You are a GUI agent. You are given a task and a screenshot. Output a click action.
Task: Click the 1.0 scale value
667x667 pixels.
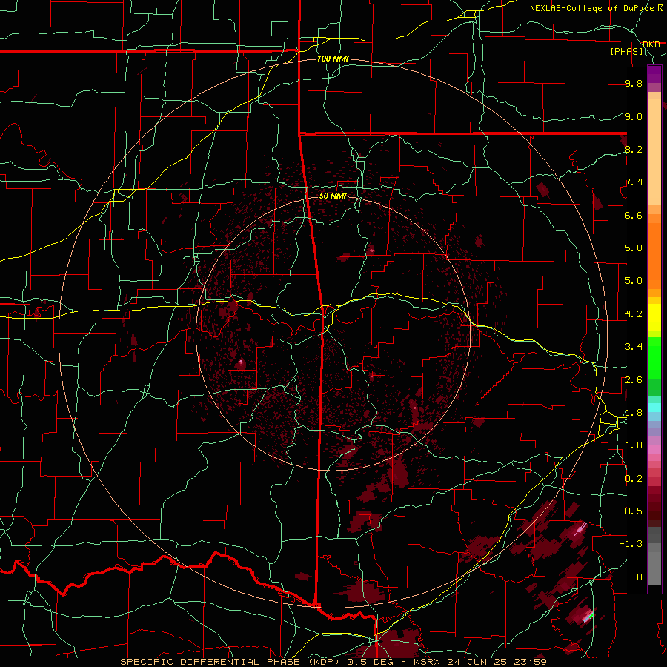coord(634,445)
